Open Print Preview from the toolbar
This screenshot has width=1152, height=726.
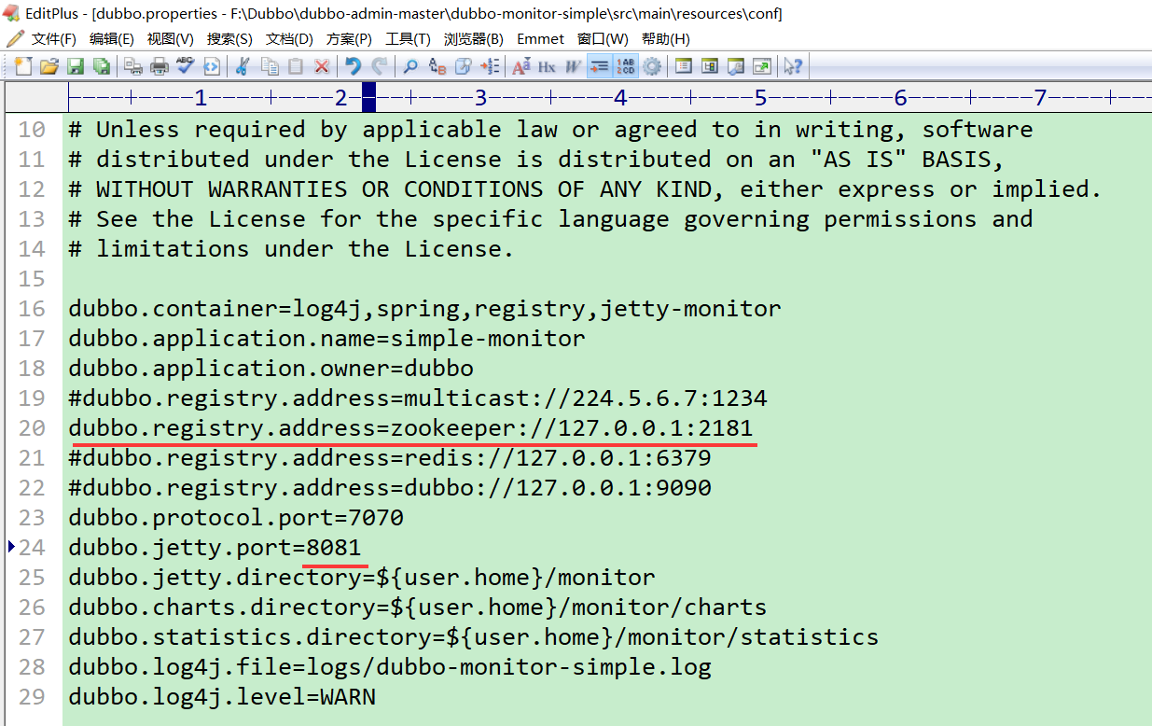click(x=133, y=66)
